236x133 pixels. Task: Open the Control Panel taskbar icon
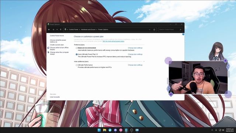[x=137, y=130]
